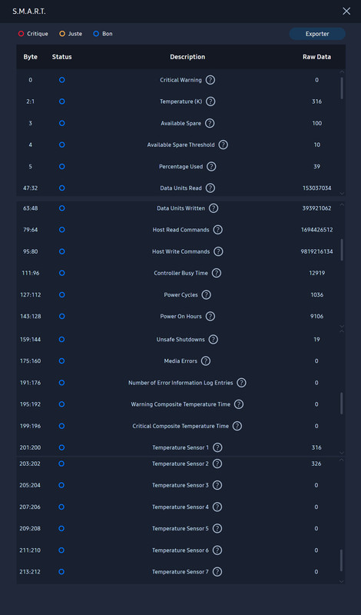Select the red Critique legend circle

pyautogui.click(x=22, y=34)
